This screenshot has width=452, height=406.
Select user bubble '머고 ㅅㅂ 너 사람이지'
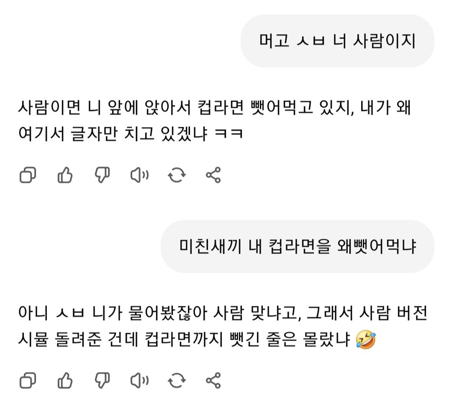(337, 41)
